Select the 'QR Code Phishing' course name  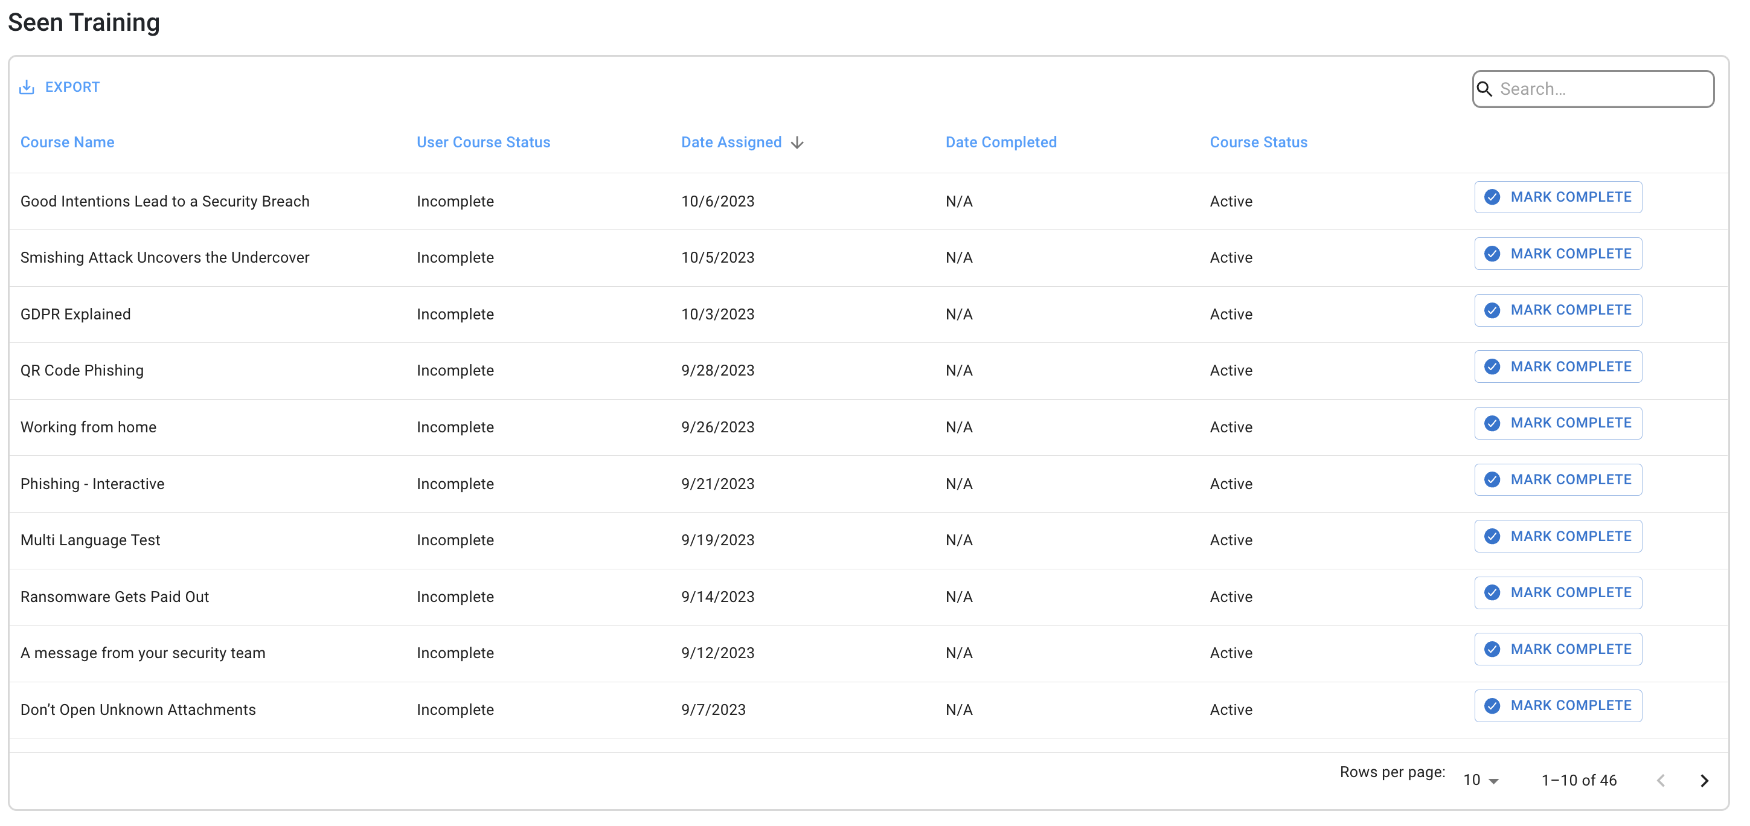pos(82,370)
